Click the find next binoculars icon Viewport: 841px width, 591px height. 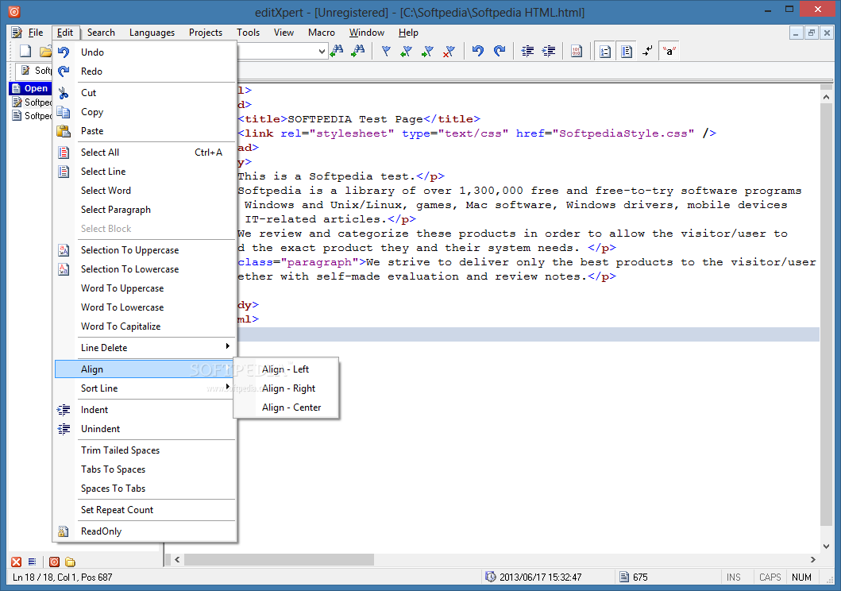coord(357,51)
